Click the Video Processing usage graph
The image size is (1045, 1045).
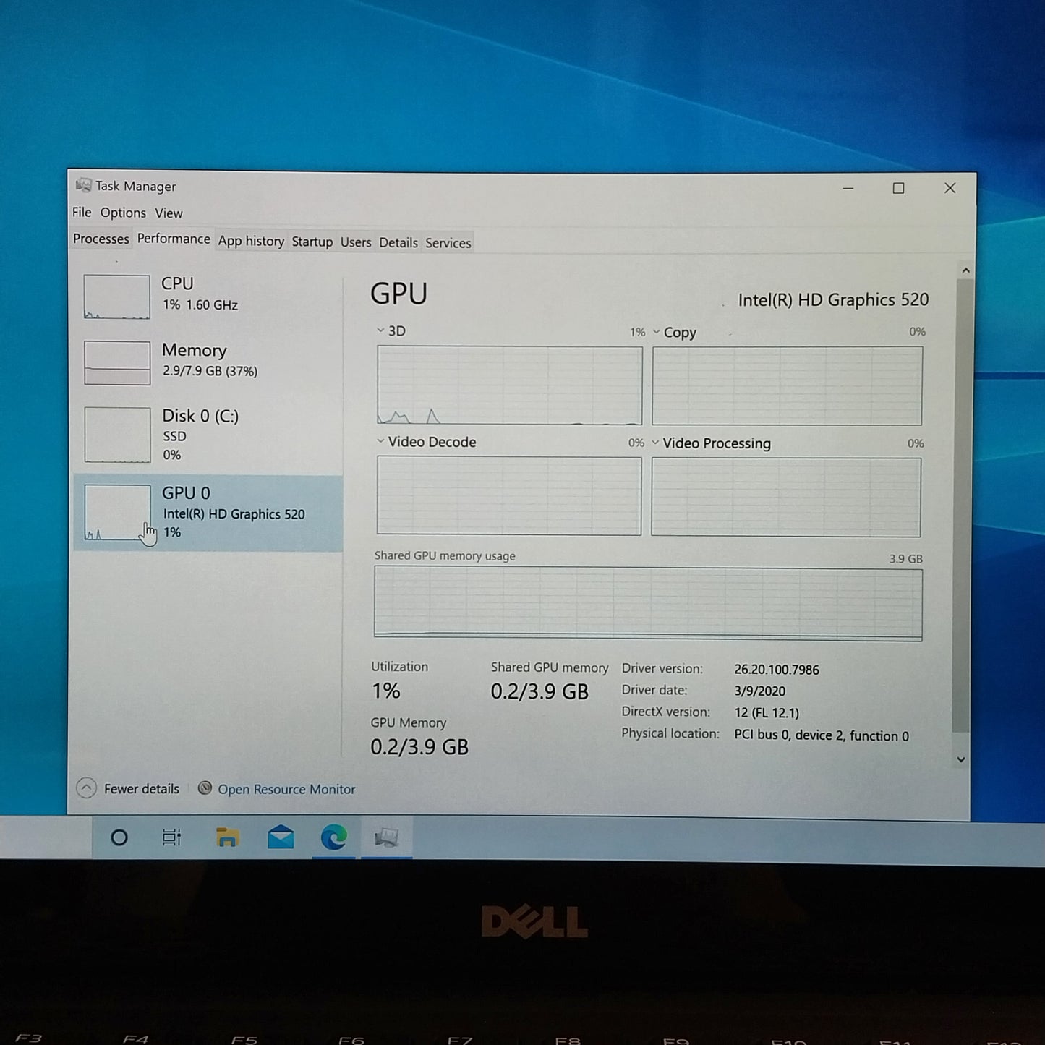[786, 498]
